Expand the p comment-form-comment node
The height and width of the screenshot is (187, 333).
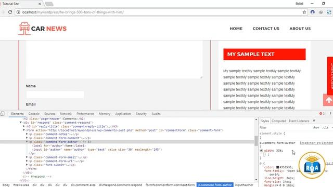[x=27, y=138]
